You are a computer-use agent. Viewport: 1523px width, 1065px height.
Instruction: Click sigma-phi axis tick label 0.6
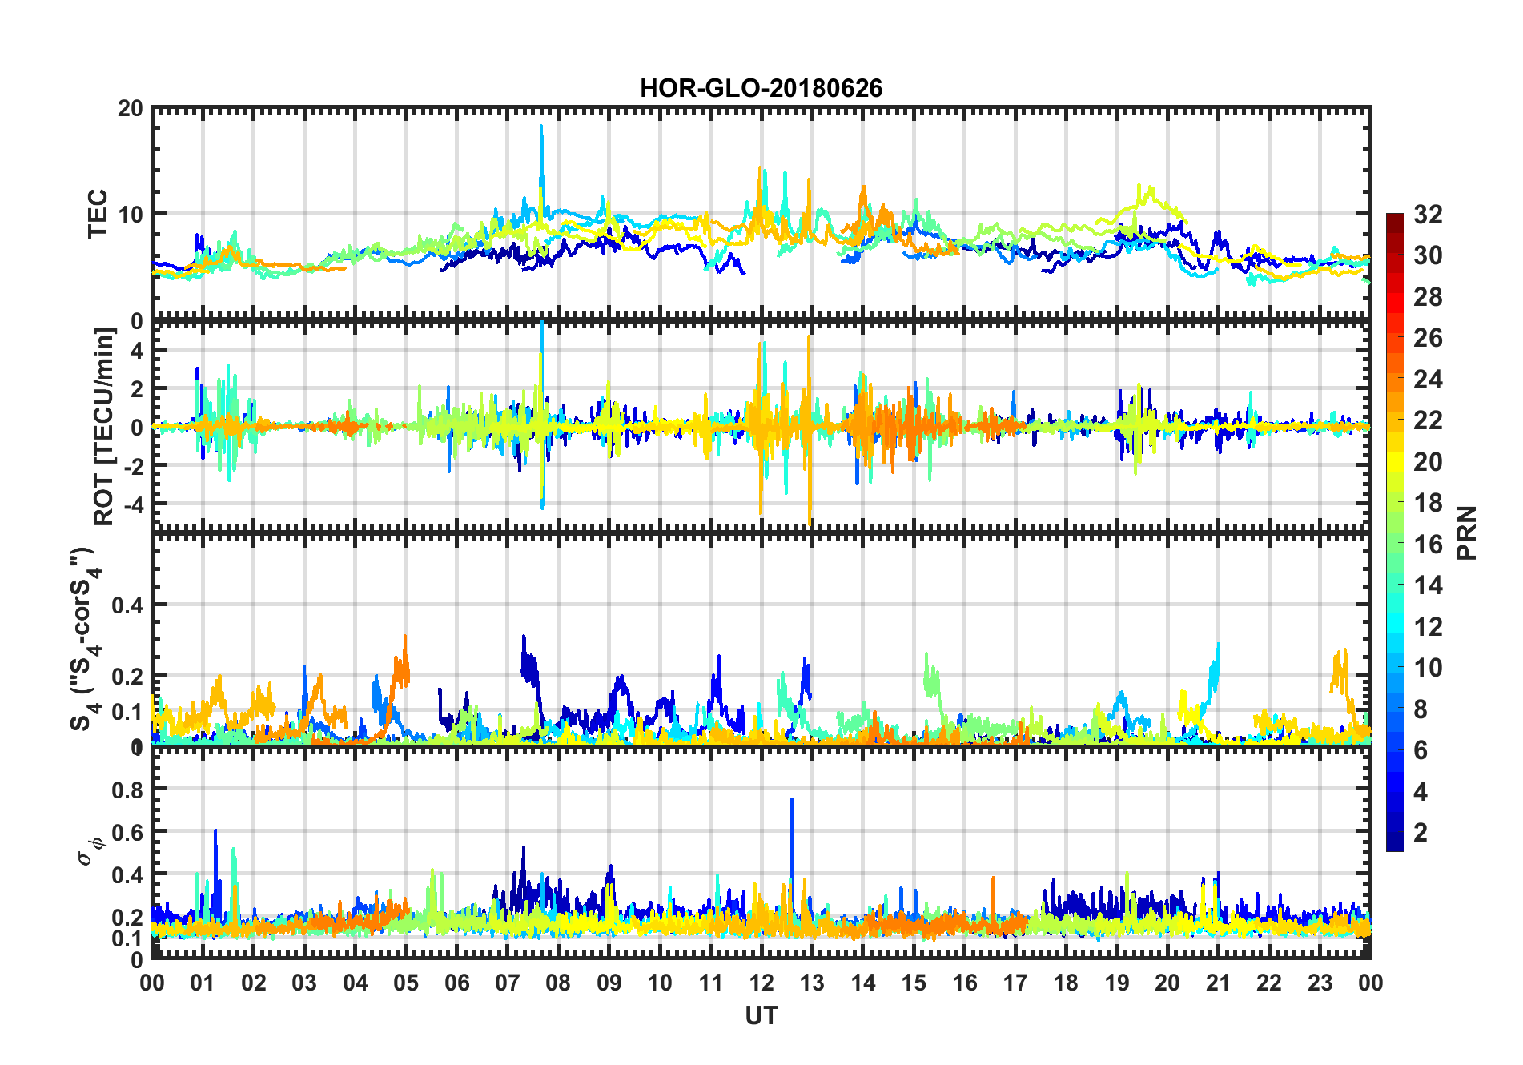[128, 832]
